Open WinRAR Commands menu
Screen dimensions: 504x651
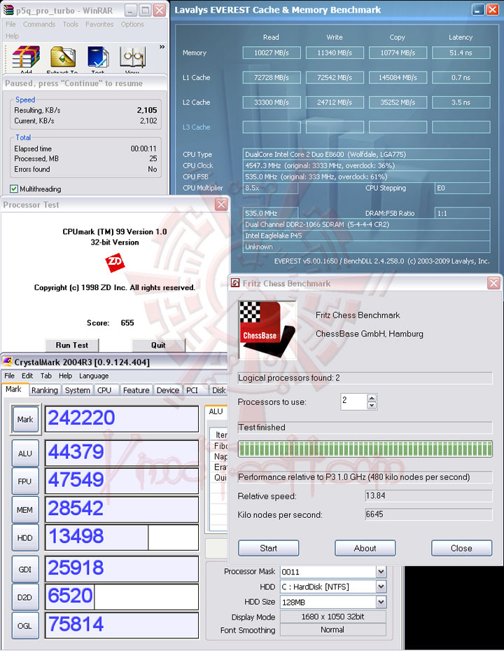click(x=39, y=24)
